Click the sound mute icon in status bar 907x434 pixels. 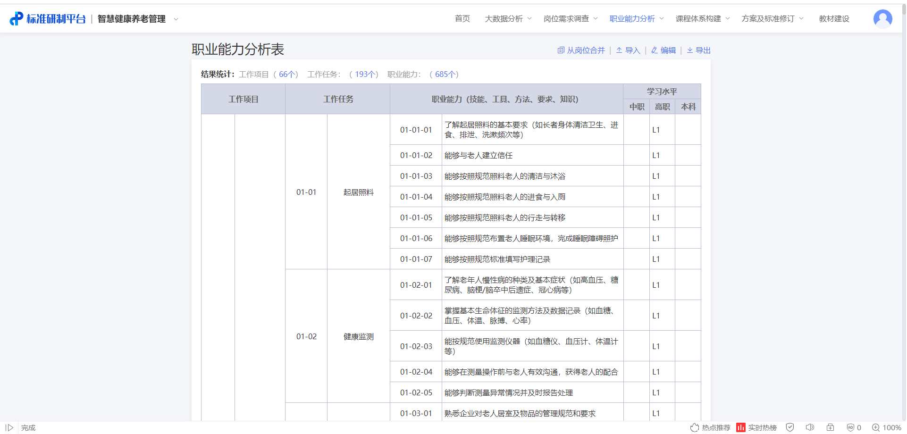coord(810,427)
